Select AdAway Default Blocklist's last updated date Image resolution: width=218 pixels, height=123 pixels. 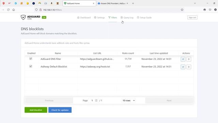click(x=156, y=67)
